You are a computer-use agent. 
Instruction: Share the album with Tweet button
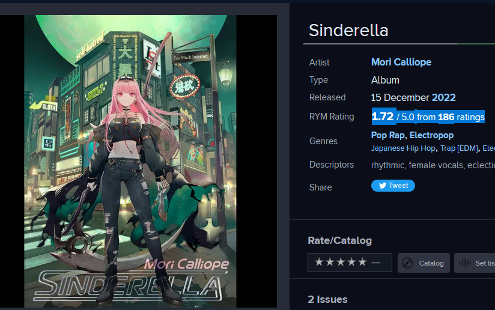point(393,186)
